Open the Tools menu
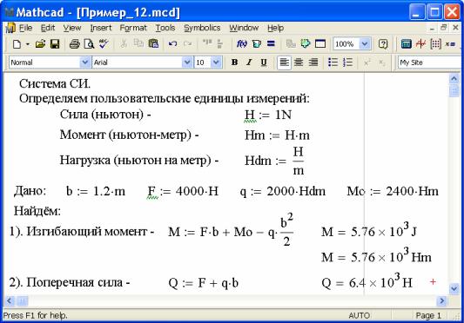 click(x=165, y=28)
